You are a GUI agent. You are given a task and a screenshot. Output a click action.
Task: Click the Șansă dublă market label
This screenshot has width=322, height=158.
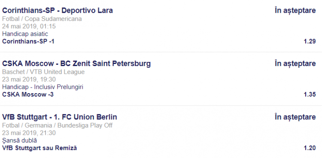(19, 140)
